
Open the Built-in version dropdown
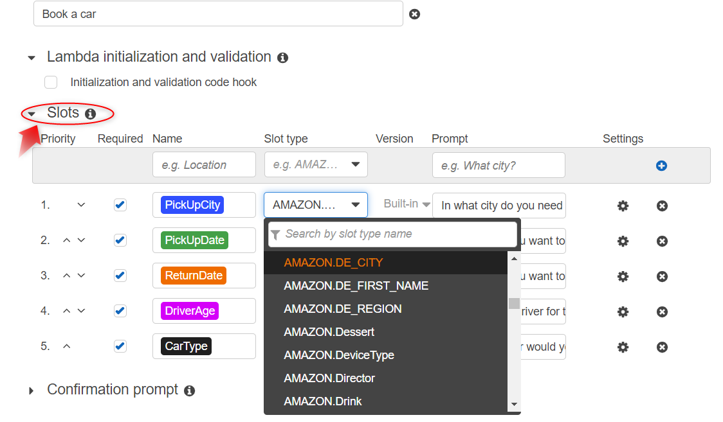(407, 204)
